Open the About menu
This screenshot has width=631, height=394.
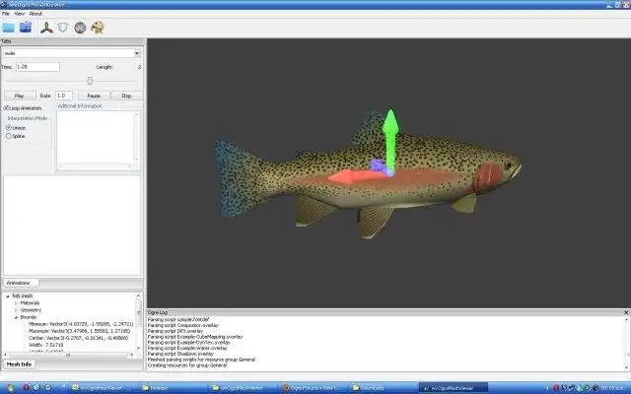[35, 14]
